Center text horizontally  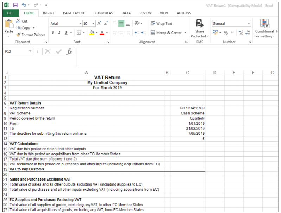click(x=121, y=32)
